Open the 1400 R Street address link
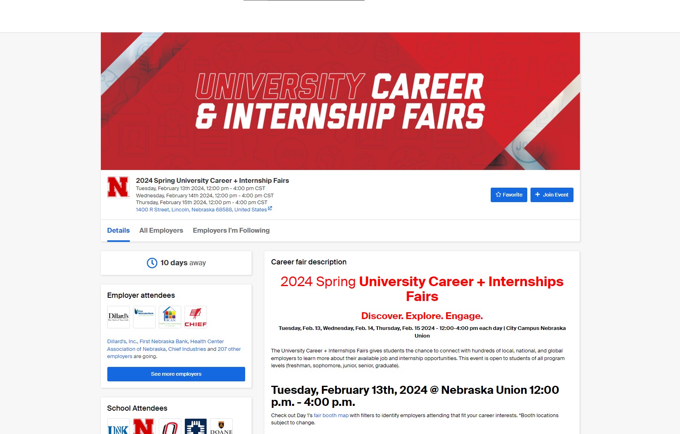Viewport: 680px width, 434px height. pos(201,210)
